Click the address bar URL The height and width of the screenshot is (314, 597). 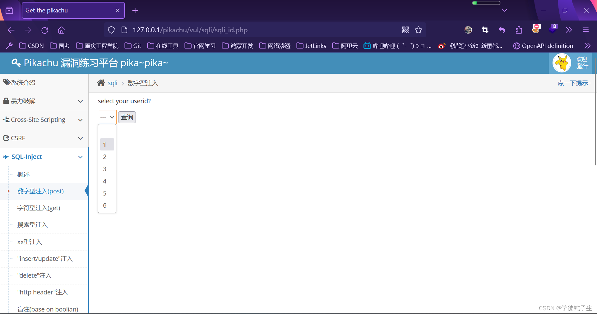pos(190,30)
